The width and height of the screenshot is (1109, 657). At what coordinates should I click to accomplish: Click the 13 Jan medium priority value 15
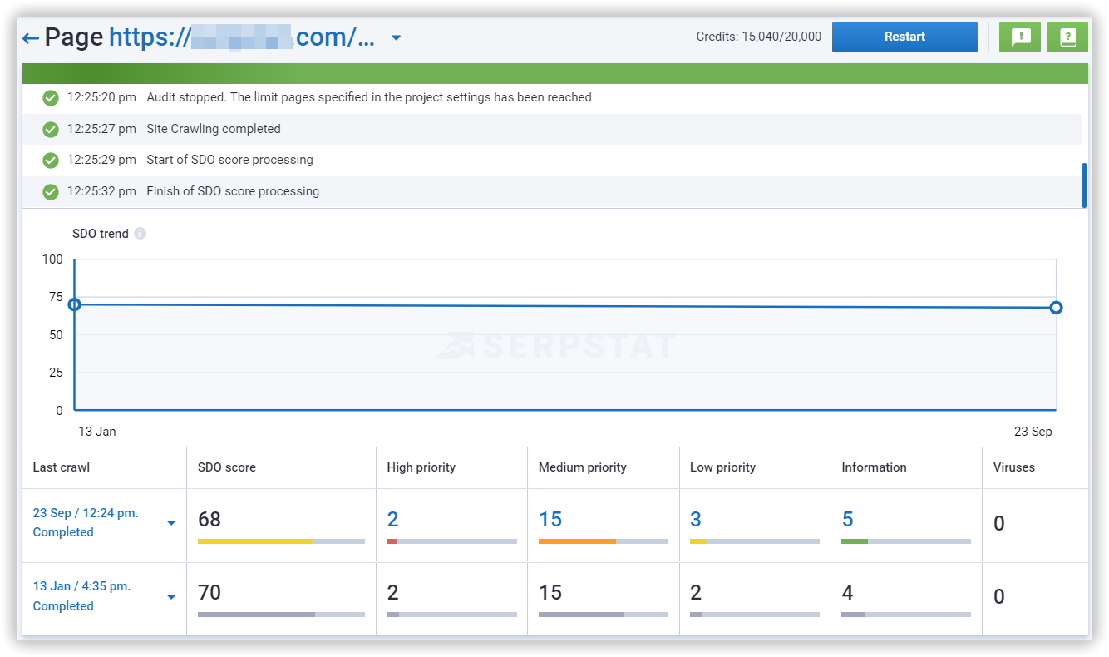550,593
